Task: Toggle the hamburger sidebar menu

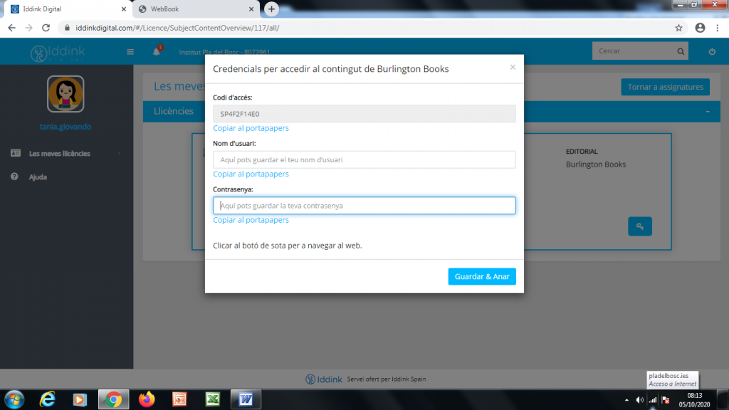Action: [x=130, y=51]
